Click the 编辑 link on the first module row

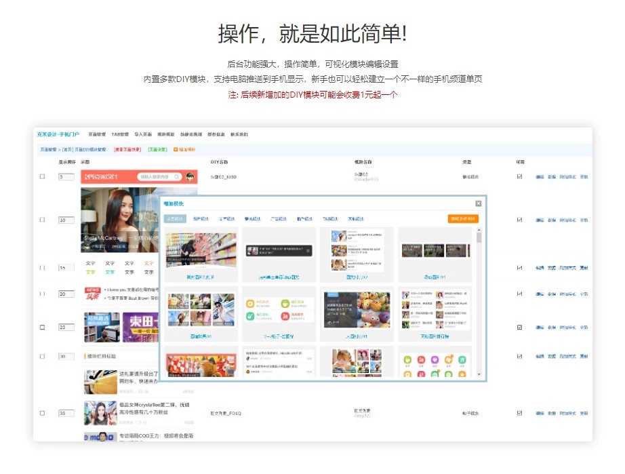coord(539,176)
